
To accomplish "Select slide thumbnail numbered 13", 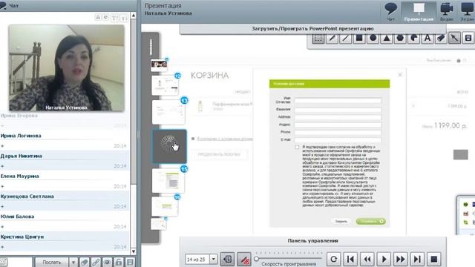I will pos(168,112).
